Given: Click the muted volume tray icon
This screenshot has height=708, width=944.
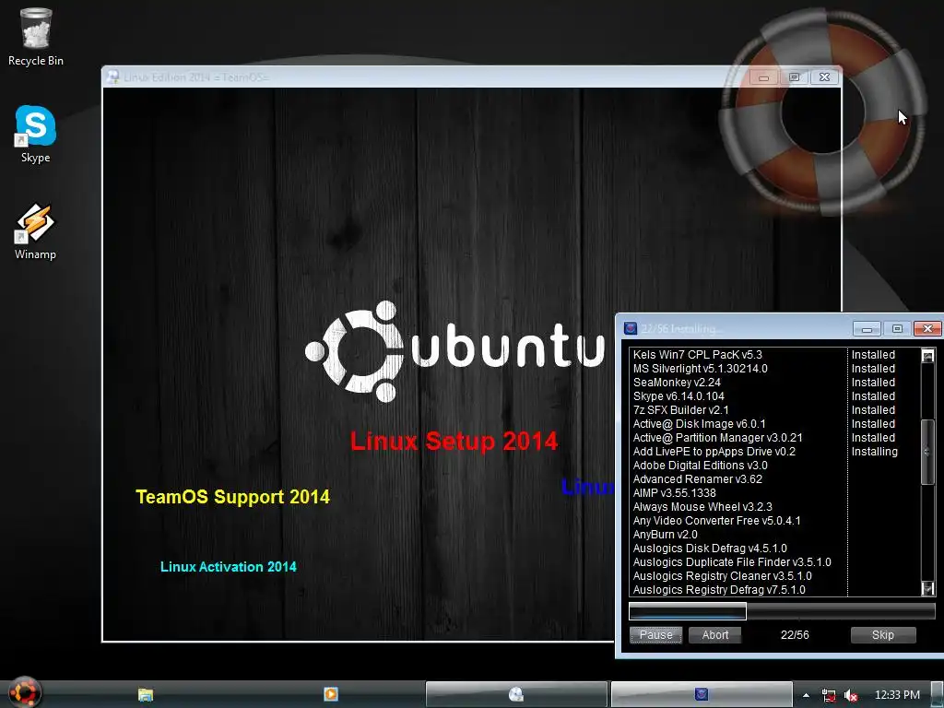Looking at the screenshot, I should (x=851, y=695).
